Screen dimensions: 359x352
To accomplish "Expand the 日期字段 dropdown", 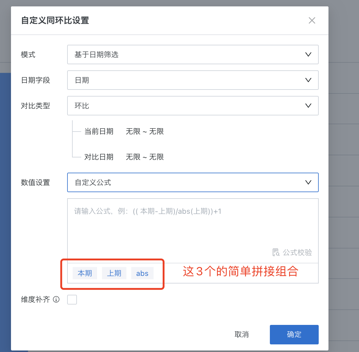I will 193,80.
